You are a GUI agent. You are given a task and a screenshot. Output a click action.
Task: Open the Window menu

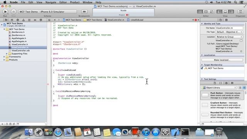click(x=88, y=2)
